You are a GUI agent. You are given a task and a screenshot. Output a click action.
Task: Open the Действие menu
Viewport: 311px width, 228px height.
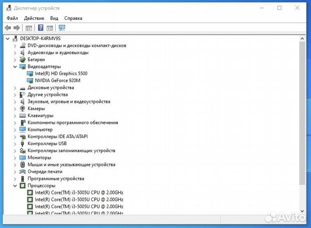click(34, 18)
